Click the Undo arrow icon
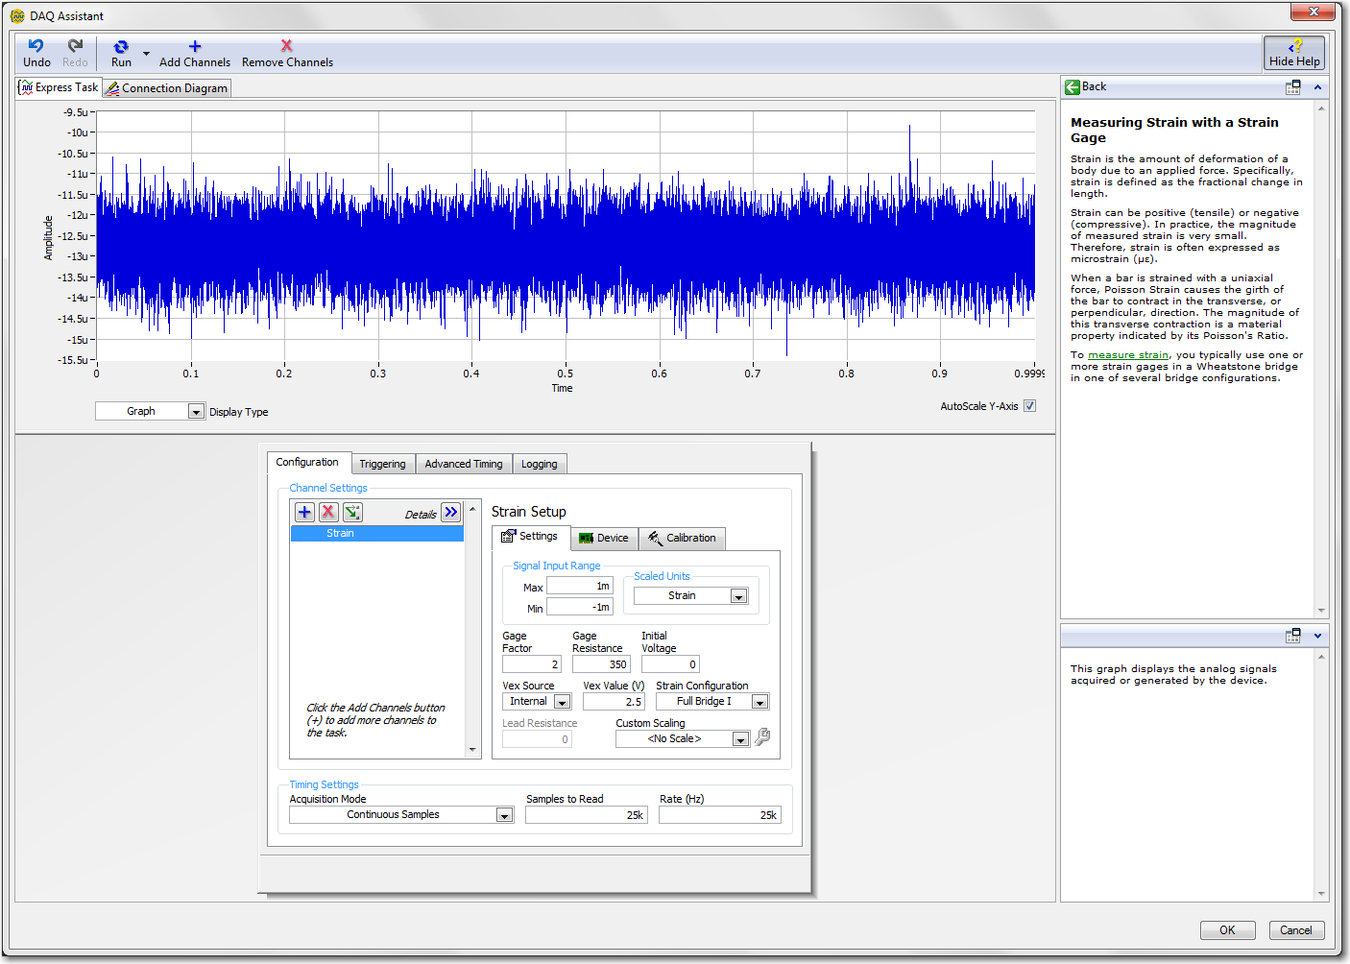This screenshot has height=964, width=1350. (36, 46)
